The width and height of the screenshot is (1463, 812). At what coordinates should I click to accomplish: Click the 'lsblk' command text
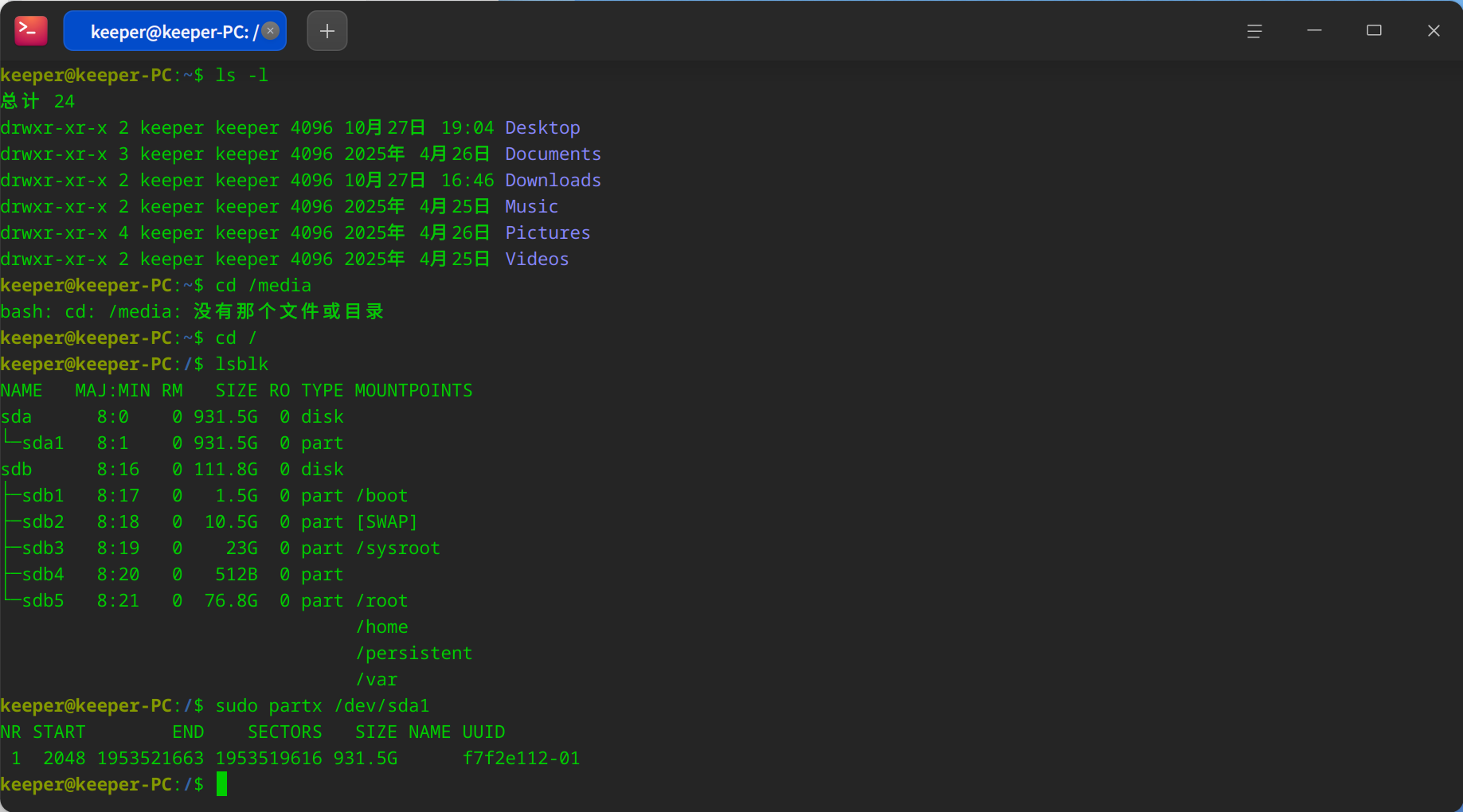[242, 364]
